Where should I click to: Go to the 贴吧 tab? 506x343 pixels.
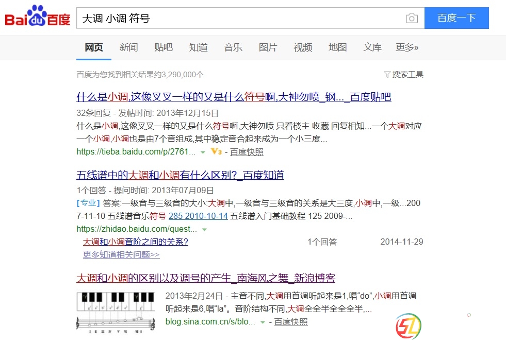163,47
